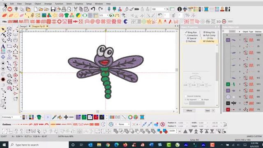This screenshot has width=263, height=148.
Task: Open the Stitch menu
Action: [69, 4]
